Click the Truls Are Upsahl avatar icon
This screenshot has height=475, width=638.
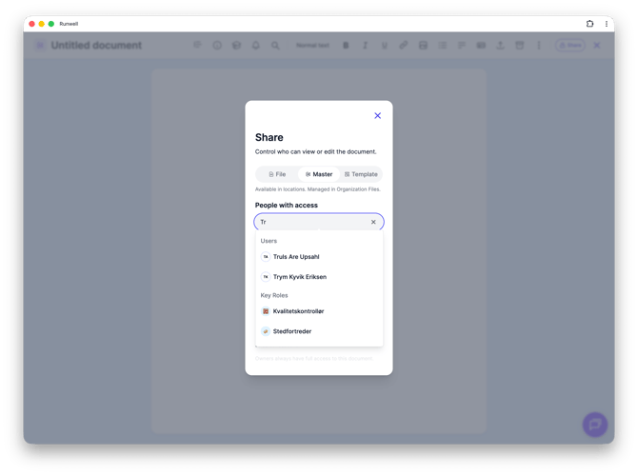pyautogui.click(x=266, y=257)
